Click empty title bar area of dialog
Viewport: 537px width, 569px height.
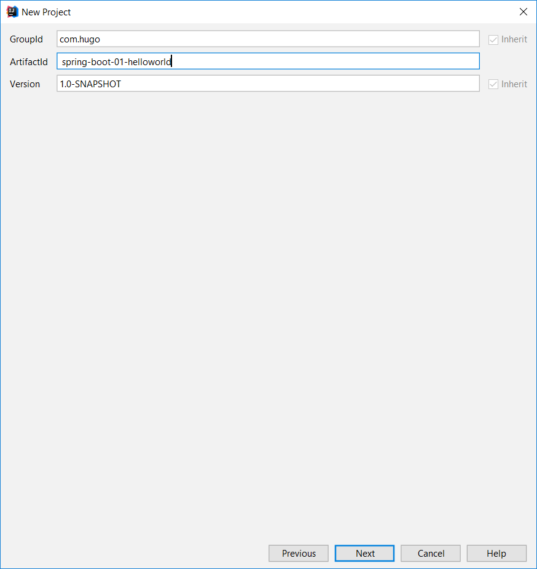[276, 12]
